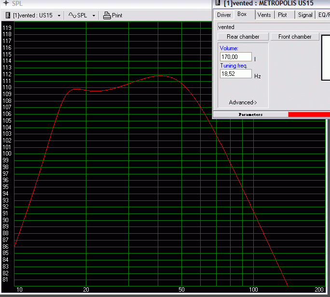Switch to the Driver tab
Screen dimensions: 330x297
(x=224, y=15)
